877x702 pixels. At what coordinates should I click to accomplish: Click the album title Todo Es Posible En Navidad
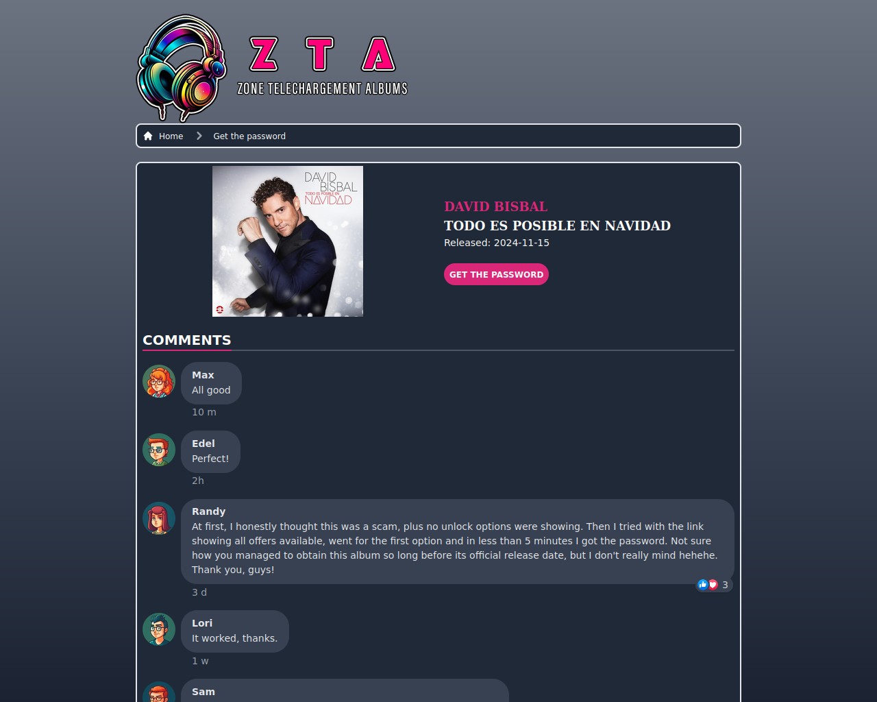[557, 226]
